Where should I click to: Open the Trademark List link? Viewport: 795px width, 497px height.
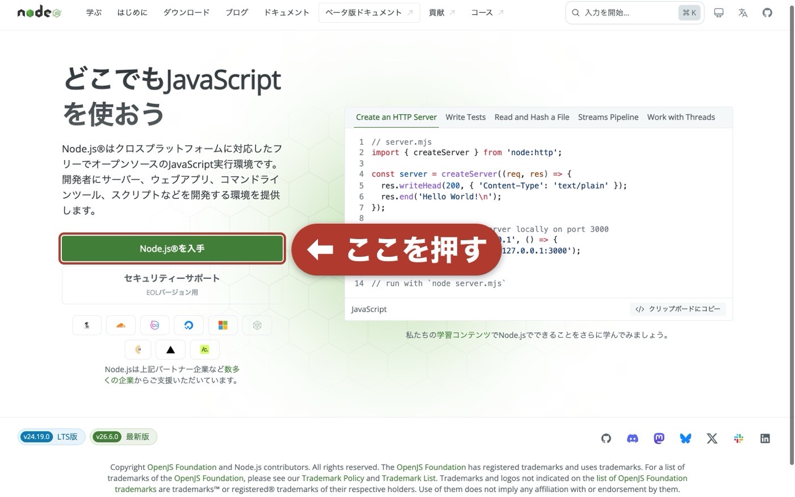(409, 478)
